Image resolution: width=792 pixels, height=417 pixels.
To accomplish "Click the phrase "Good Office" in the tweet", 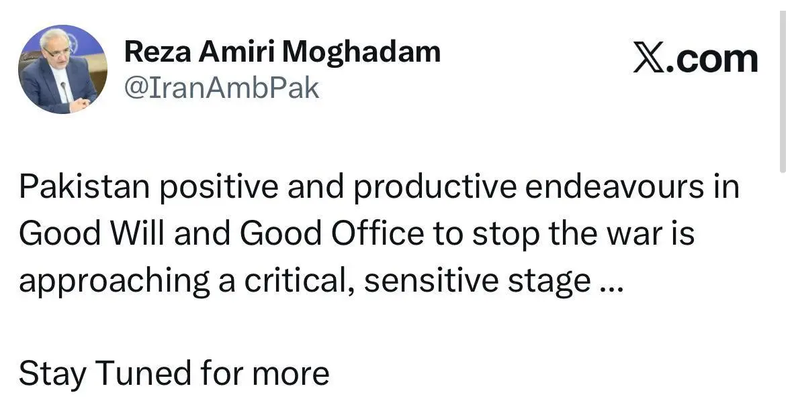I will [x=332, y=234].
